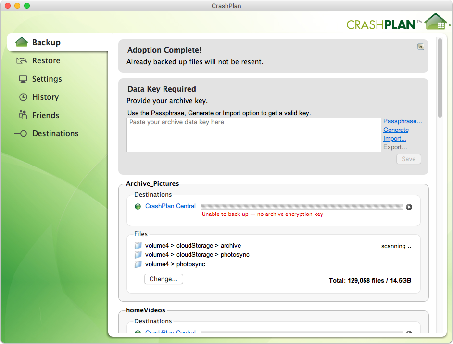Viewport: 453px width, 344px height.
Task: Click the green house Backup icon
Action: [x=22, y=42]
